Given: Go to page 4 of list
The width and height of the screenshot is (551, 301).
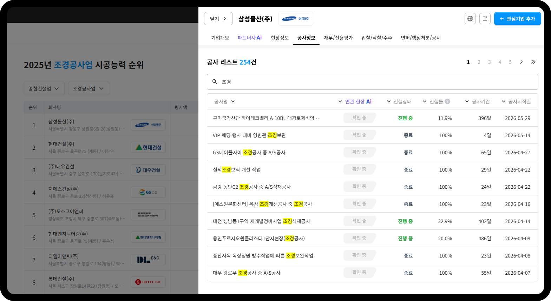Looking at the screenshot, I should click(500, 62).
